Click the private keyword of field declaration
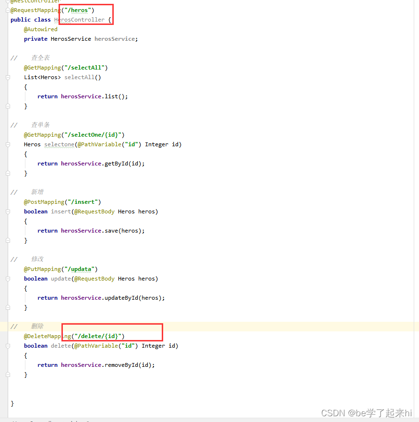419x422 pixels. [36, 39]
